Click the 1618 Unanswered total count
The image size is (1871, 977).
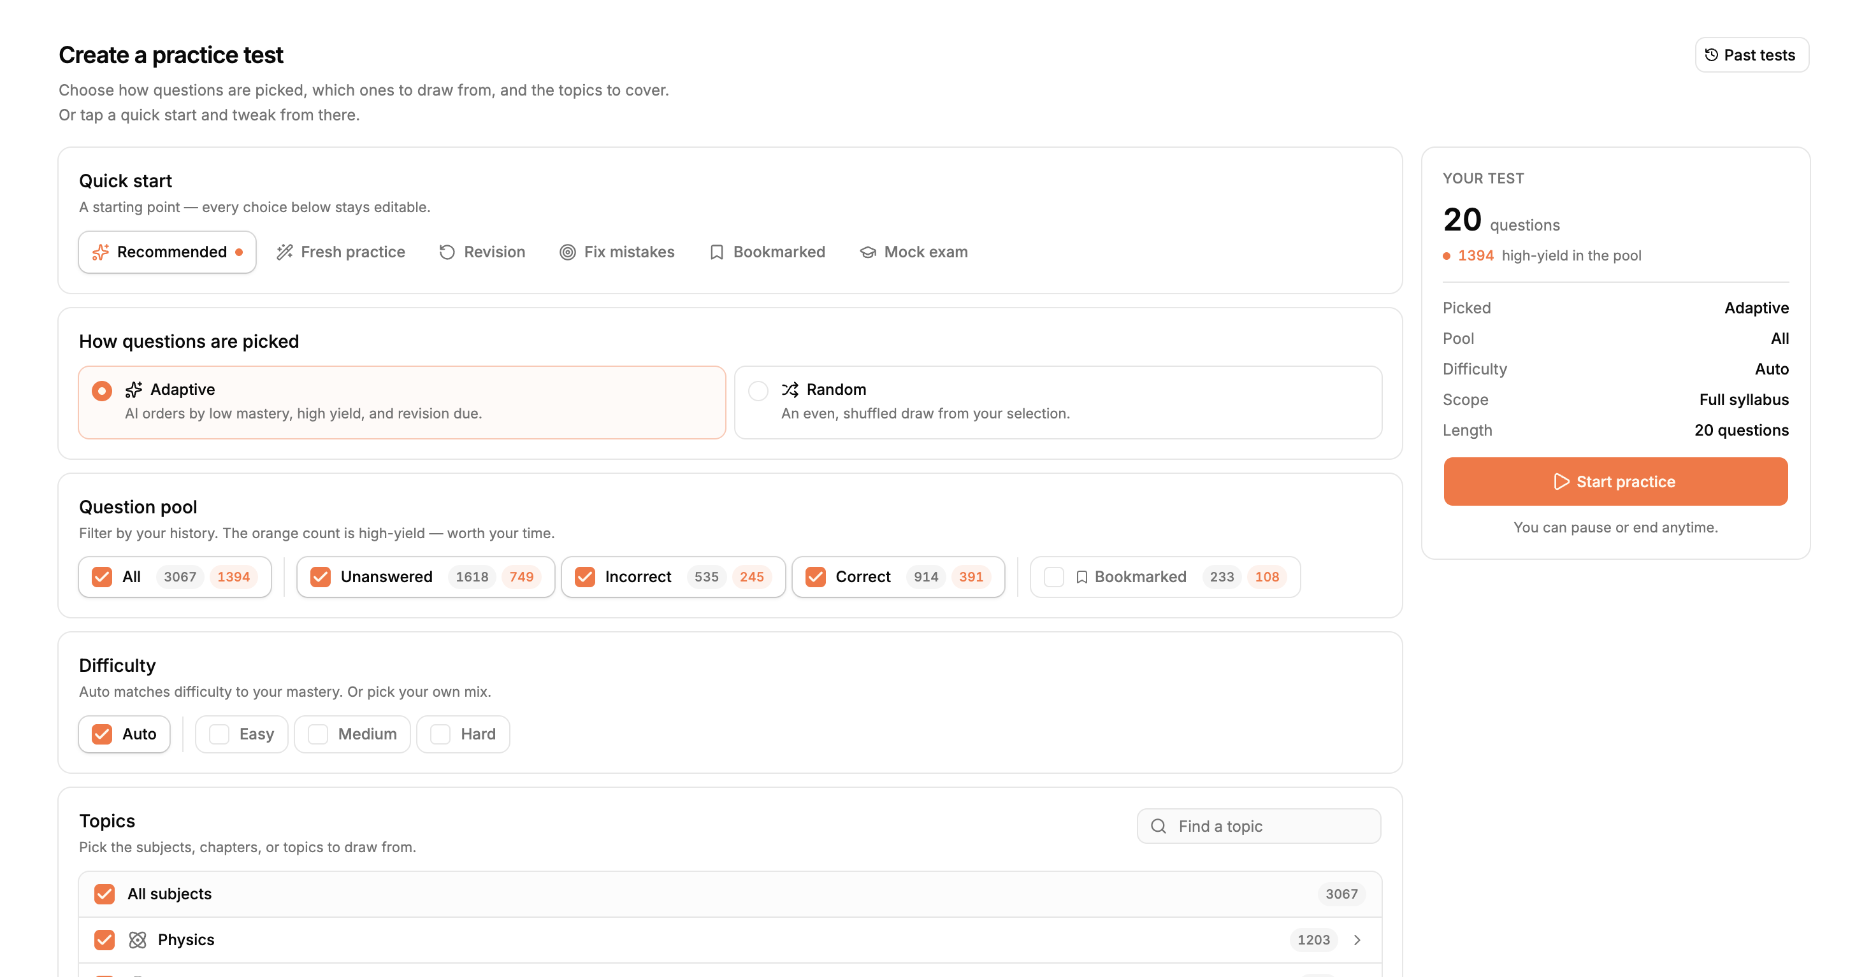pos(472,577)
